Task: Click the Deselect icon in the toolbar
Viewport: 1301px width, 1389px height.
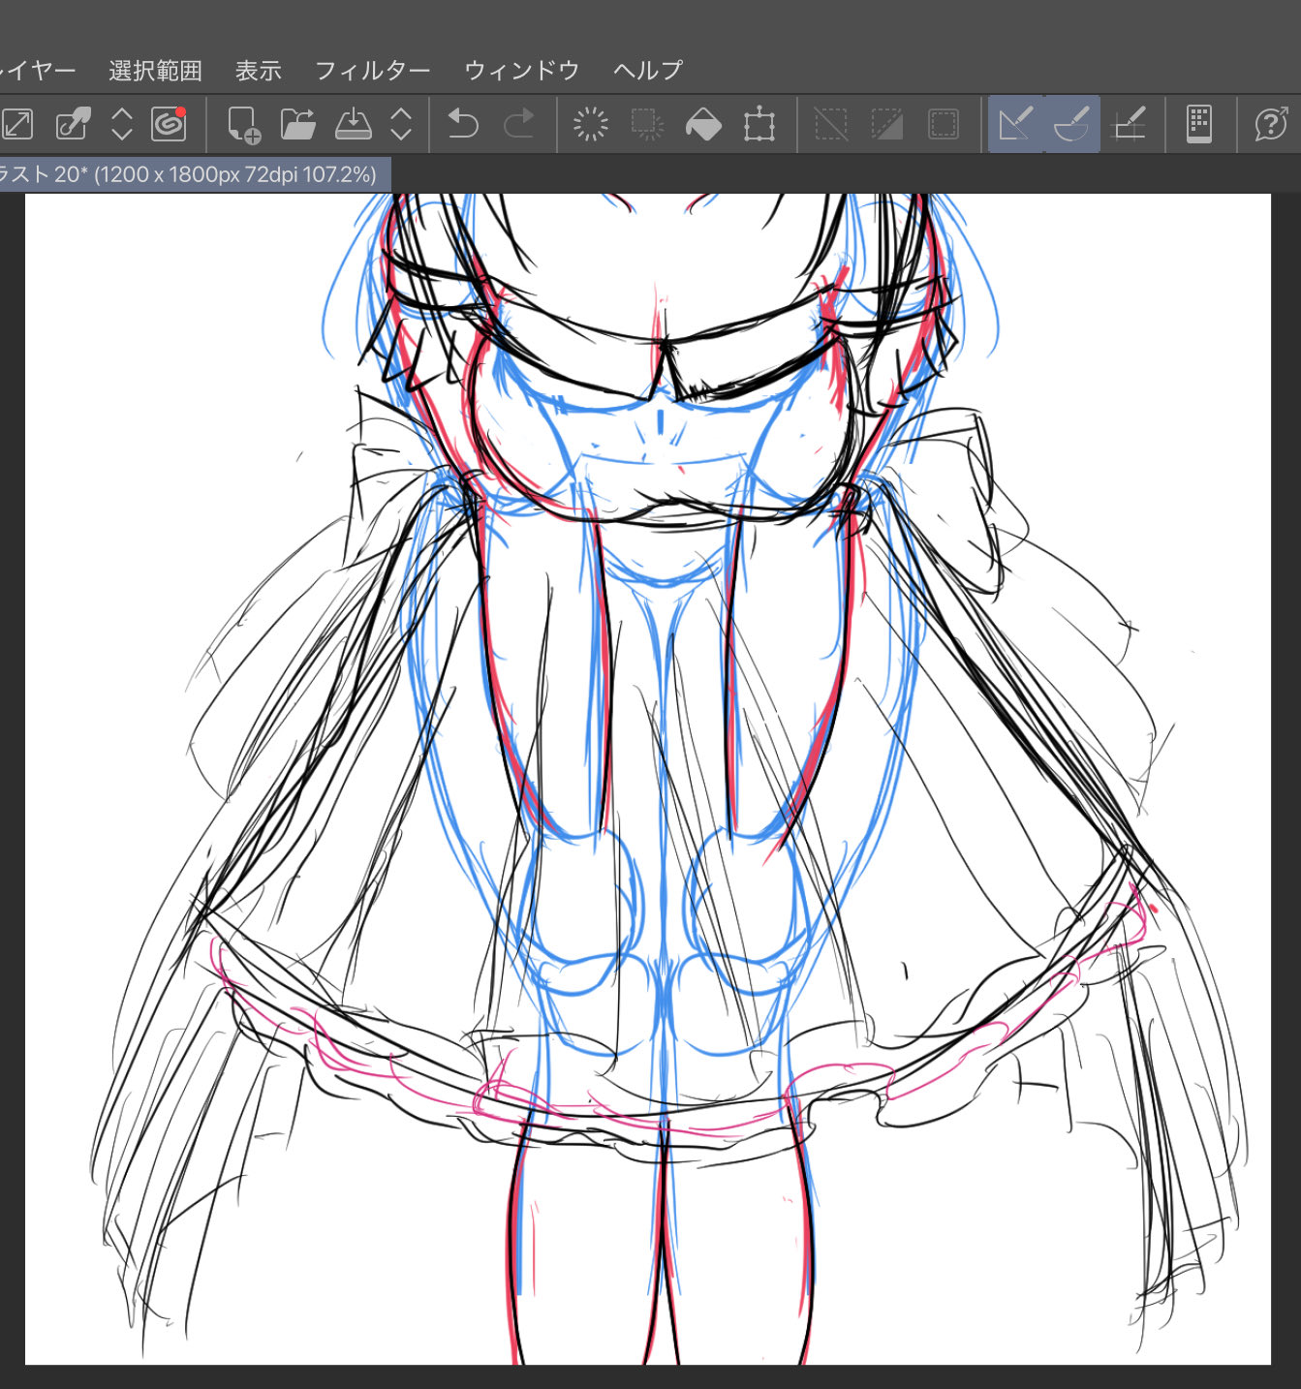Action: (x=830, y=125)
